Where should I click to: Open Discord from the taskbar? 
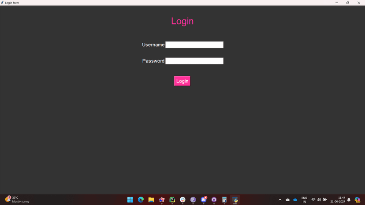coord(204,200)
